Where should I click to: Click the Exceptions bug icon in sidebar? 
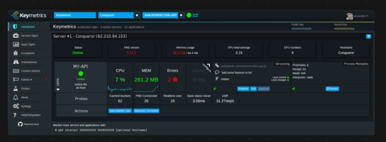15,53
